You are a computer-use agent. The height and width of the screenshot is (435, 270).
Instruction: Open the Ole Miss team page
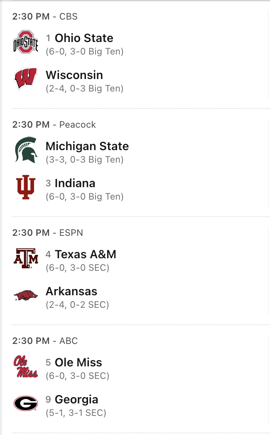tap(78, 362)
